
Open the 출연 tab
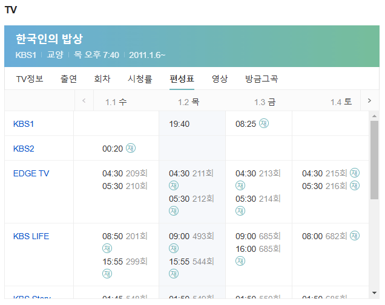[68, 79]
